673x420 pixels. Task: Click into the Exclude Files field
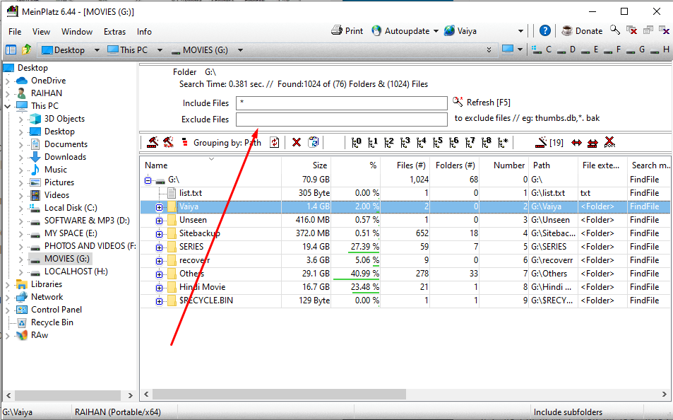342,119
